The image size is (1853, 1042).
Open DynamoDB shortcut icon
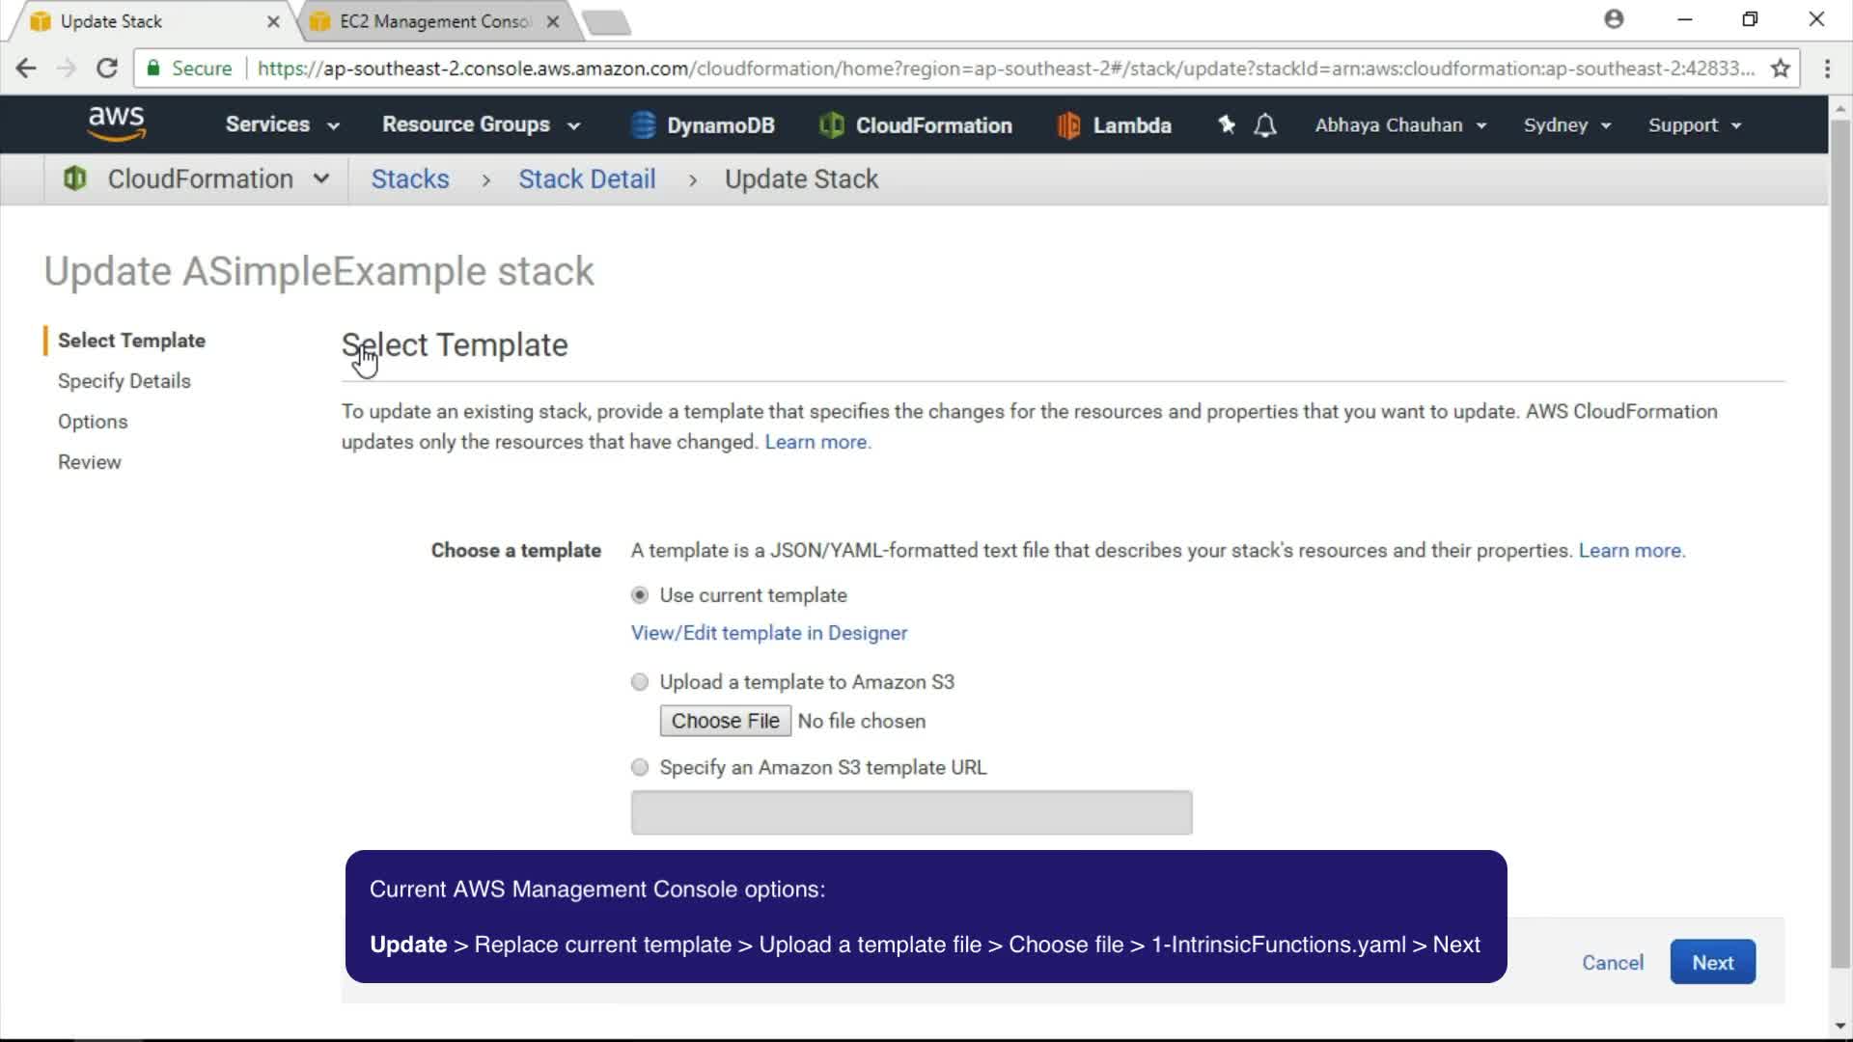643,125
